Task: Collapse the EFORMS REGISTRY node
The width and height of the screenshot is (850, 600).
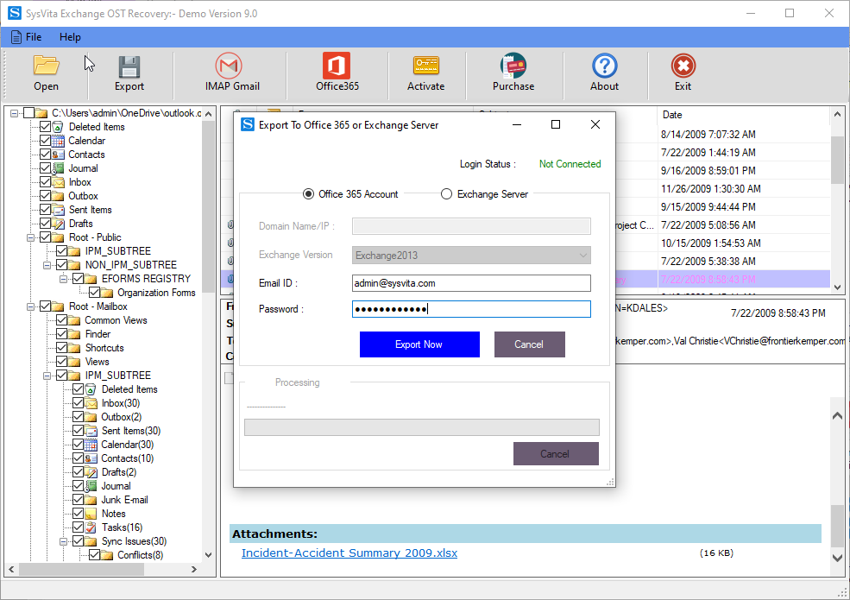Action: [63, 279]
